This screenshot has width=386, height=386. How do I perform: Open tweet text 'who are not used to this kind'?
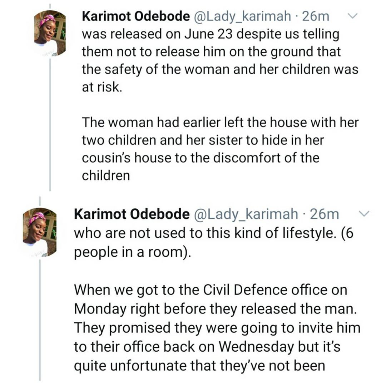[x=214, y=242]
